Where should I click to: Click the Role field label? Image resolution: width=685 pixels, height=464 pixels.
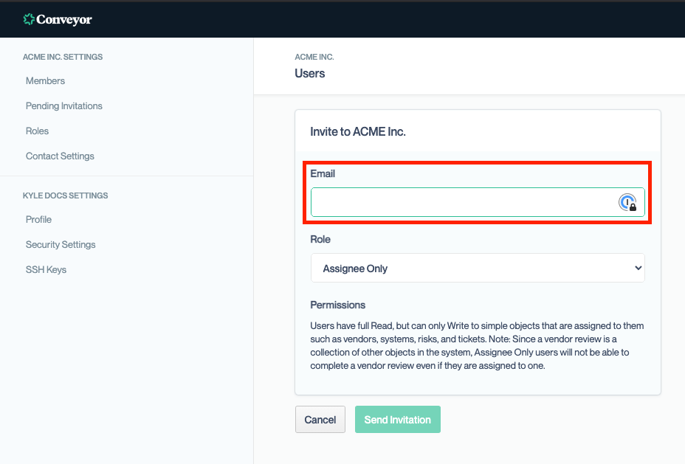pyautogui.click(x=320, y=239)
